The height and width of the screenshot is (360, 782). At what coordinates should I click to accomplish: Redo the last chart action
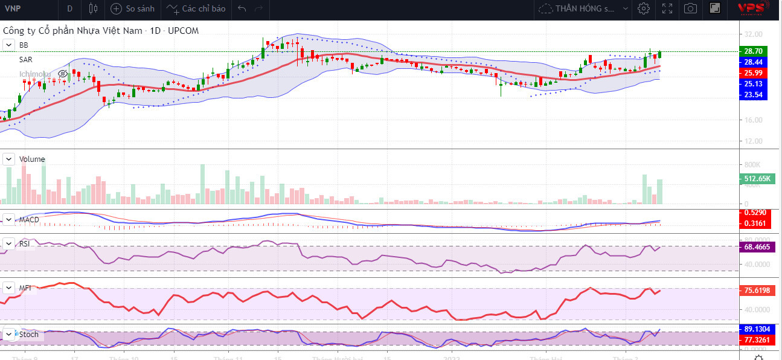[260, 9]
